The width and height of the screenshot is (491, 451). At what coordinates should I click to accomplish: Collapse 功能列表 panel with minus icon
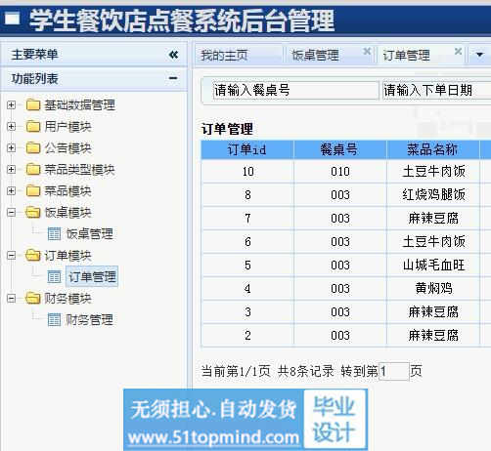click(x=173, y=78)
